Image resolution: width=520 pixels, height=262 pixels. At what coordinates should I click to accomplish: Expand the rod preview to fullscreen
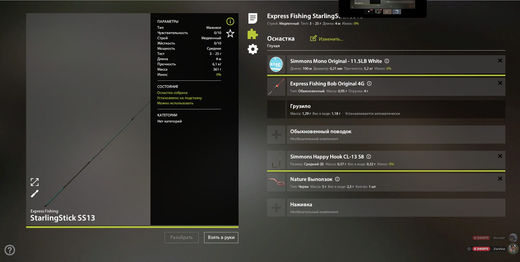click(35, 182)
